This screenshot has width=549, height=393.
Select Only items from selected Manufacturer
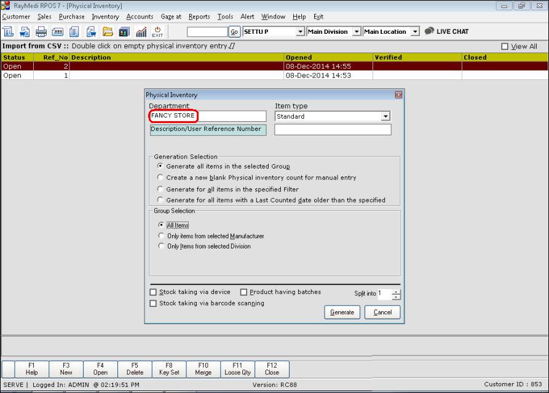click(160, 236)
